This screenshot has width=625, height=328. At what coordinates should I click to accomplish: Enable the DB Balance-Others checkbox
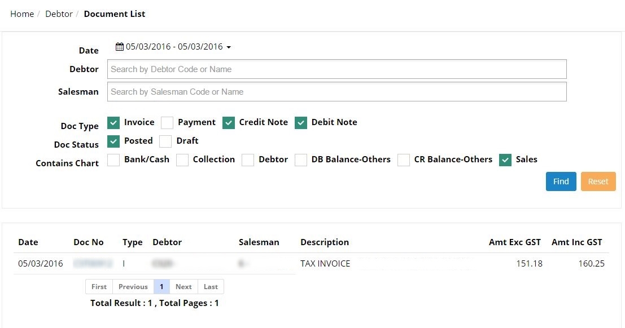(x=301, y=159)
